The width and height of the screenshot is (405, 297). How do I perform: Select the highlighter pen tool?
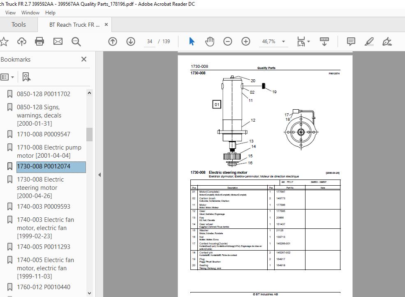click(x=369, y=41)
